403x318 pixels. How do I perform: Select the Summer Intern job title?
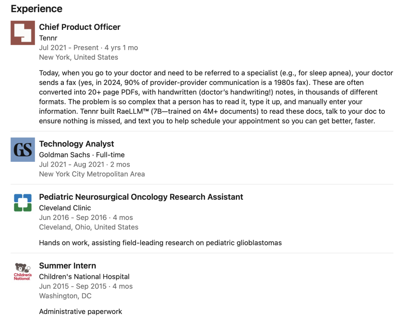67,265
